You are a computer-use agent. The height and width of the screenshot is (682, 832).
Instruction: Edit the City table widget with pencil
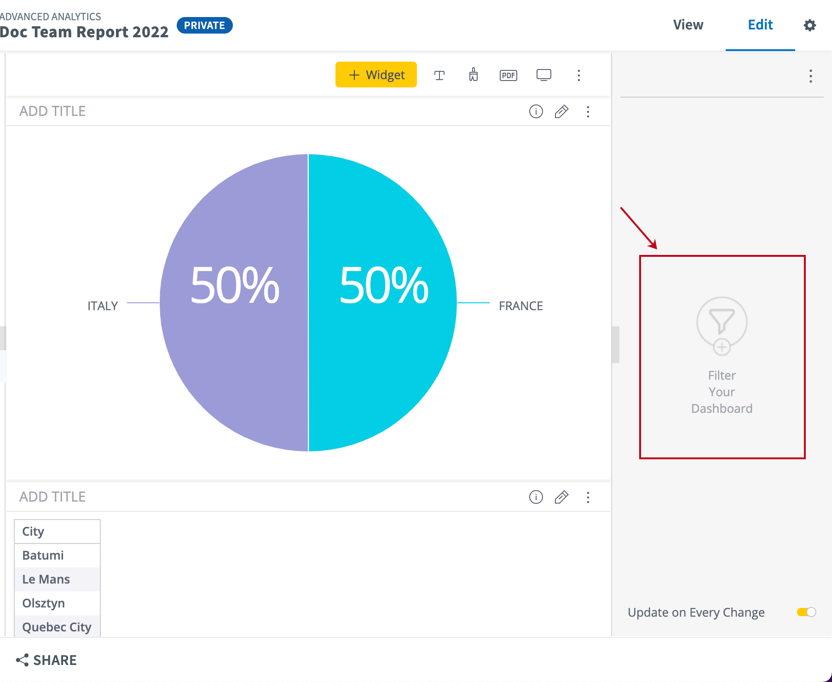click(x=561, y=497)
